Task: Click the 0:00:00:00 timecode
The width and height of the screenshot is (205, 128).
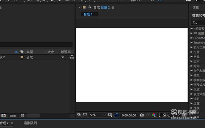Action: (129, 115)
